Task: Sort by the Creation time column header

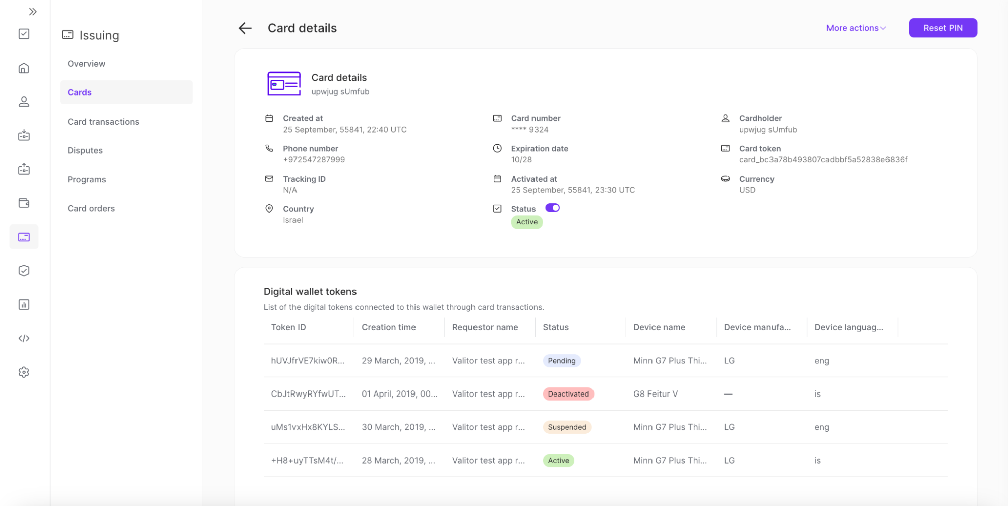Action: 389,327
